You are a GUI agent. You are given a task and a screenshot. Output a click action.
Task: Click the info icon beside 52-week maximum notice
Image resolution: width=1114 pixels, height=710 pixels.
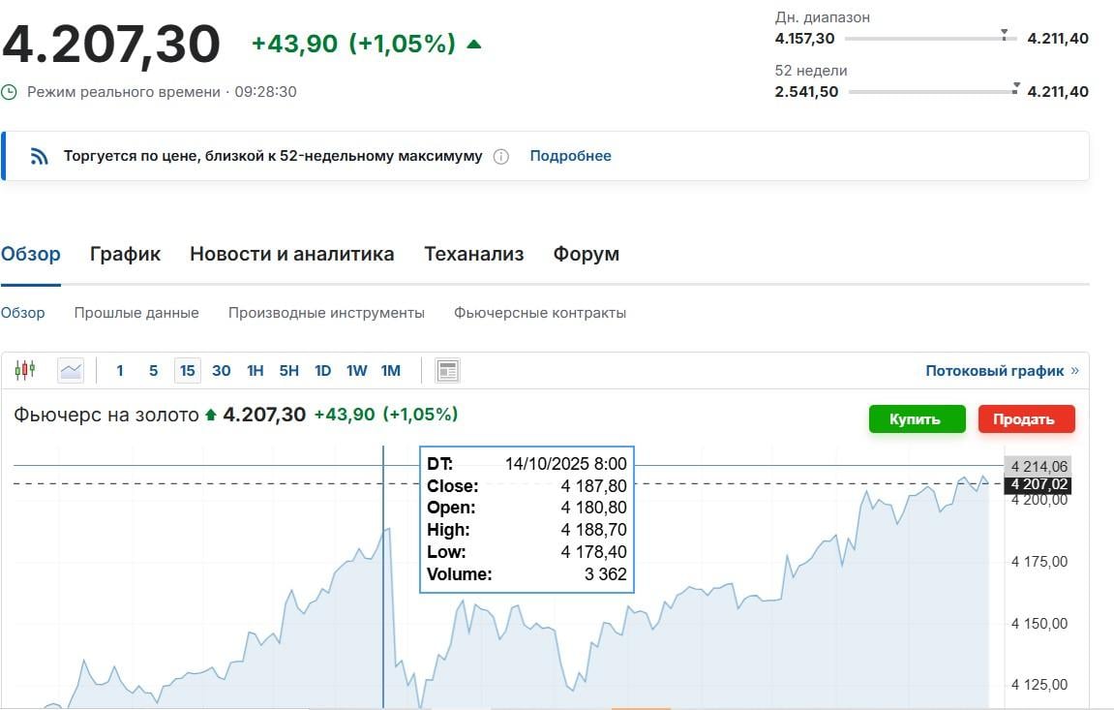[500, 157]
